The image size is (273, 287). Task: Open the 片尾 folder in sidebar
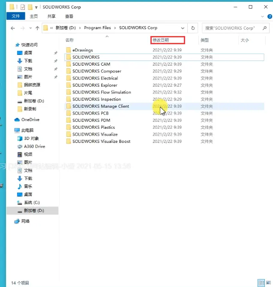tap(28, 93)
